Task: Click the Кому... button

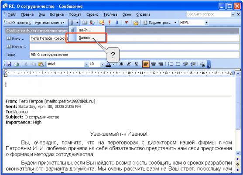Action: click(x=15, y=38)
